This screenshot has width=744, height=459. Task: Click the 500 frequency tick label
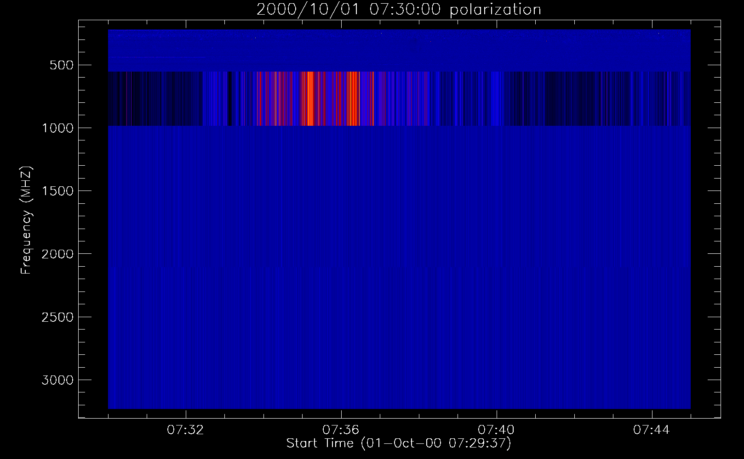click(61, 65)
